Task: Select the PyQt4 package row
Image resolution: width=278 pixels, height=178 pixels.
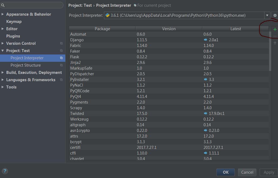Action: [169, 96]
